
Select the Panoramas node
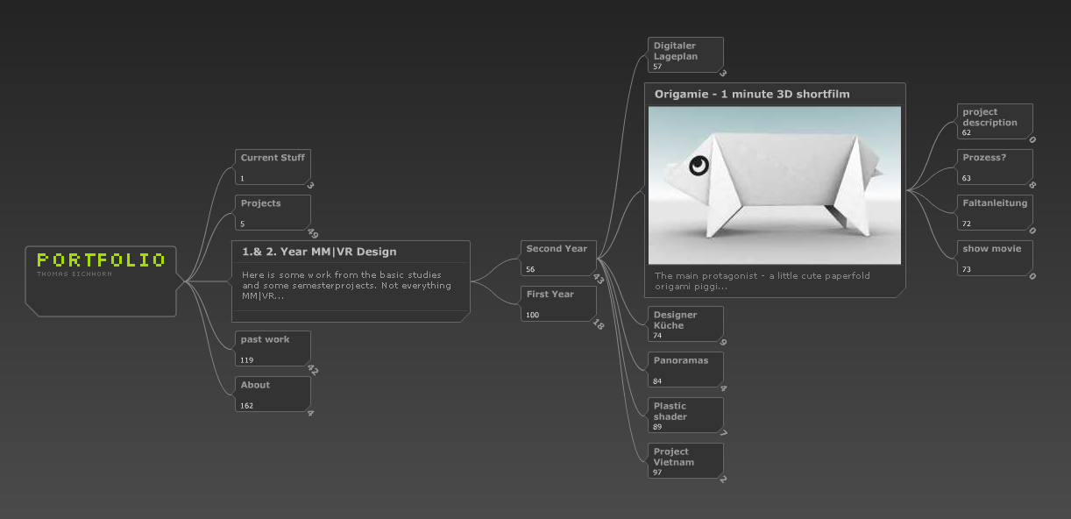point(685,370)
